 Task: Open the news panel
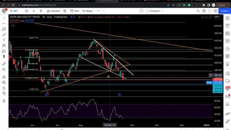tap(227, 34)
